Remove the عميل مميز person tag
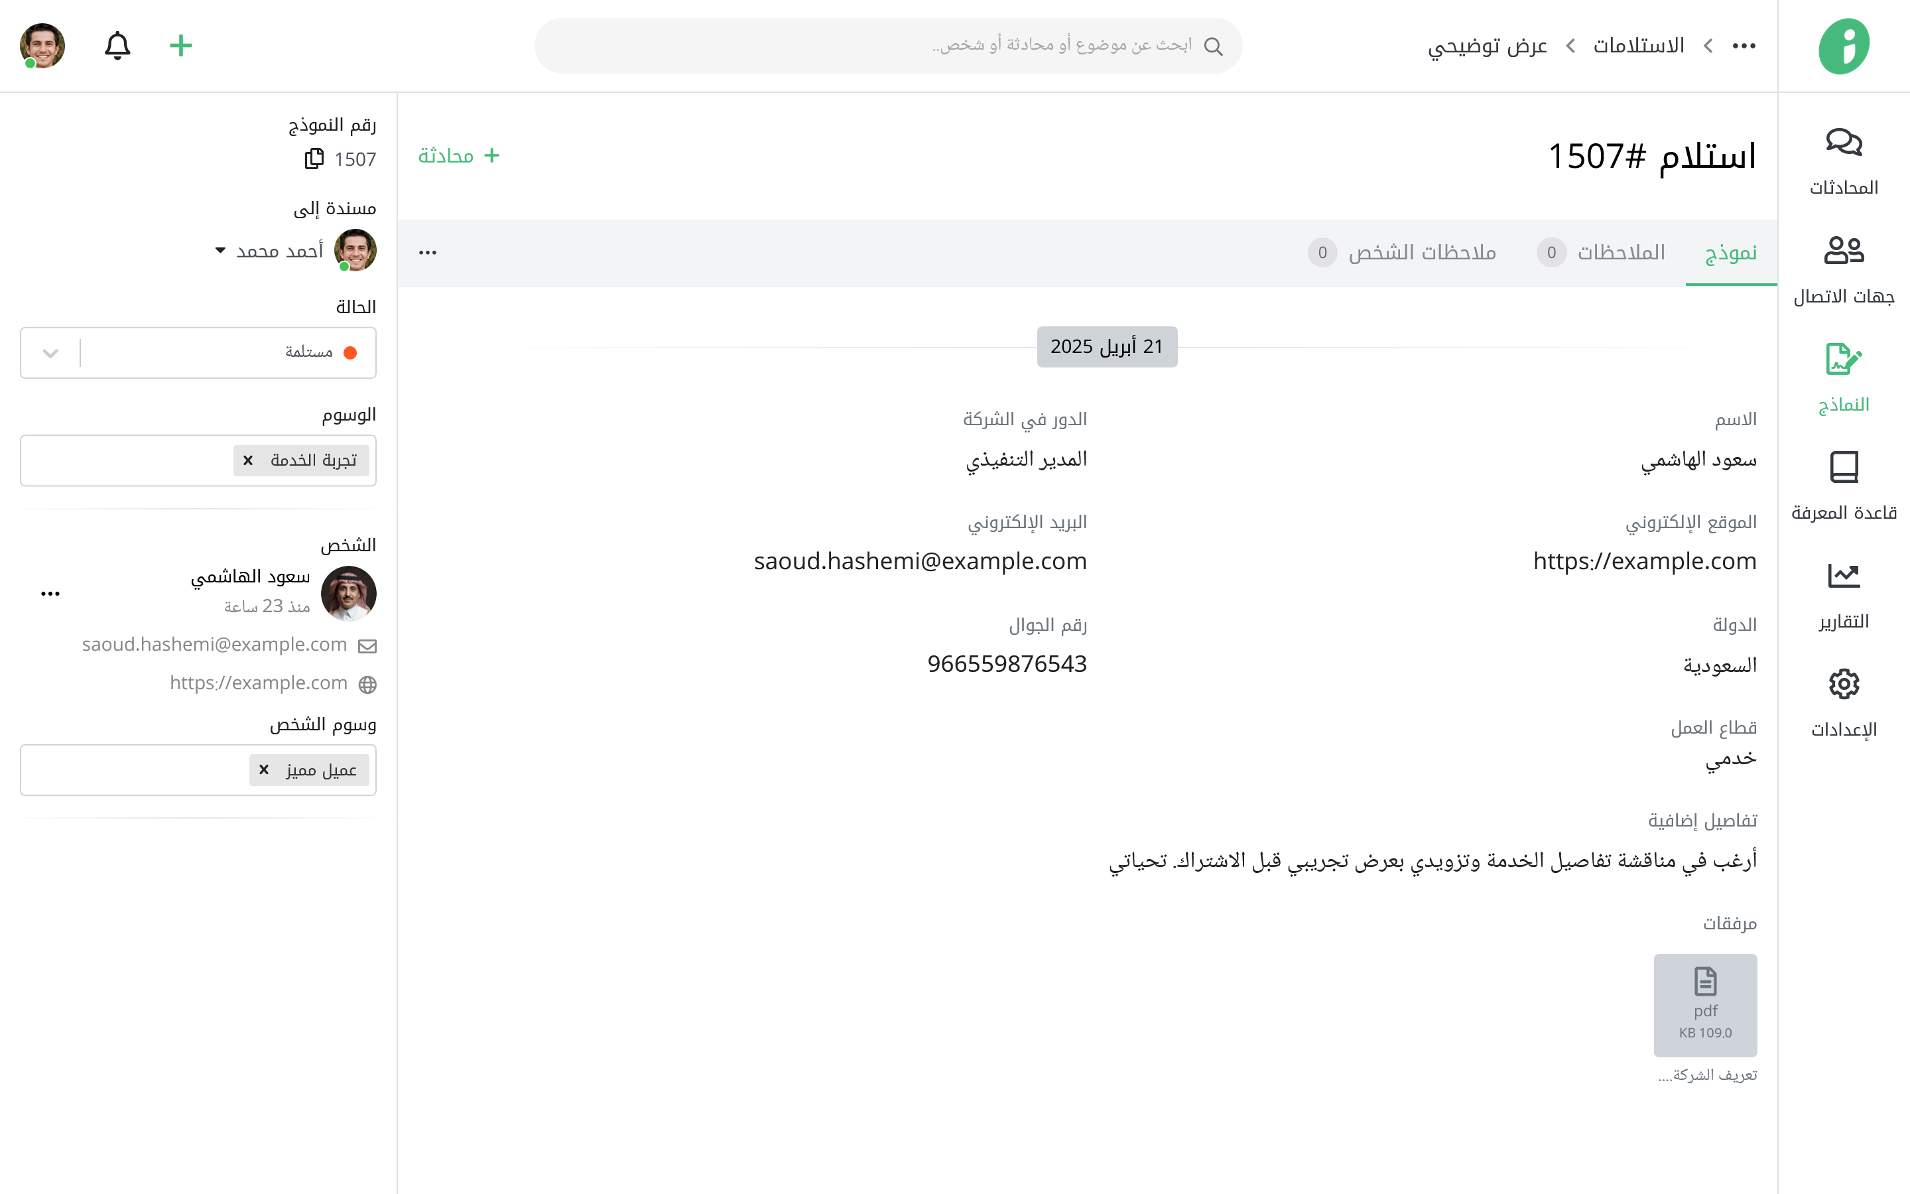 click(x=263, y=770)
